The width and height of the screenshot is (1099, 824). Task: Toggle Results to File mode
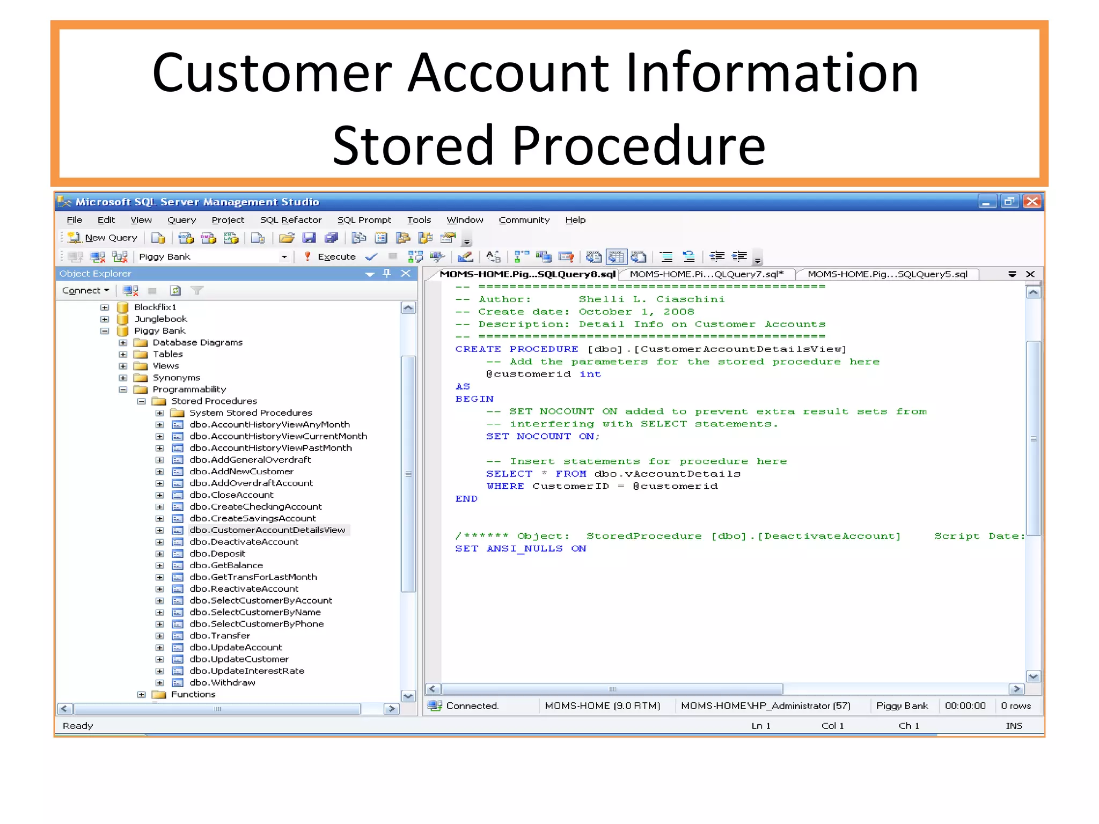tap(639, 257)
